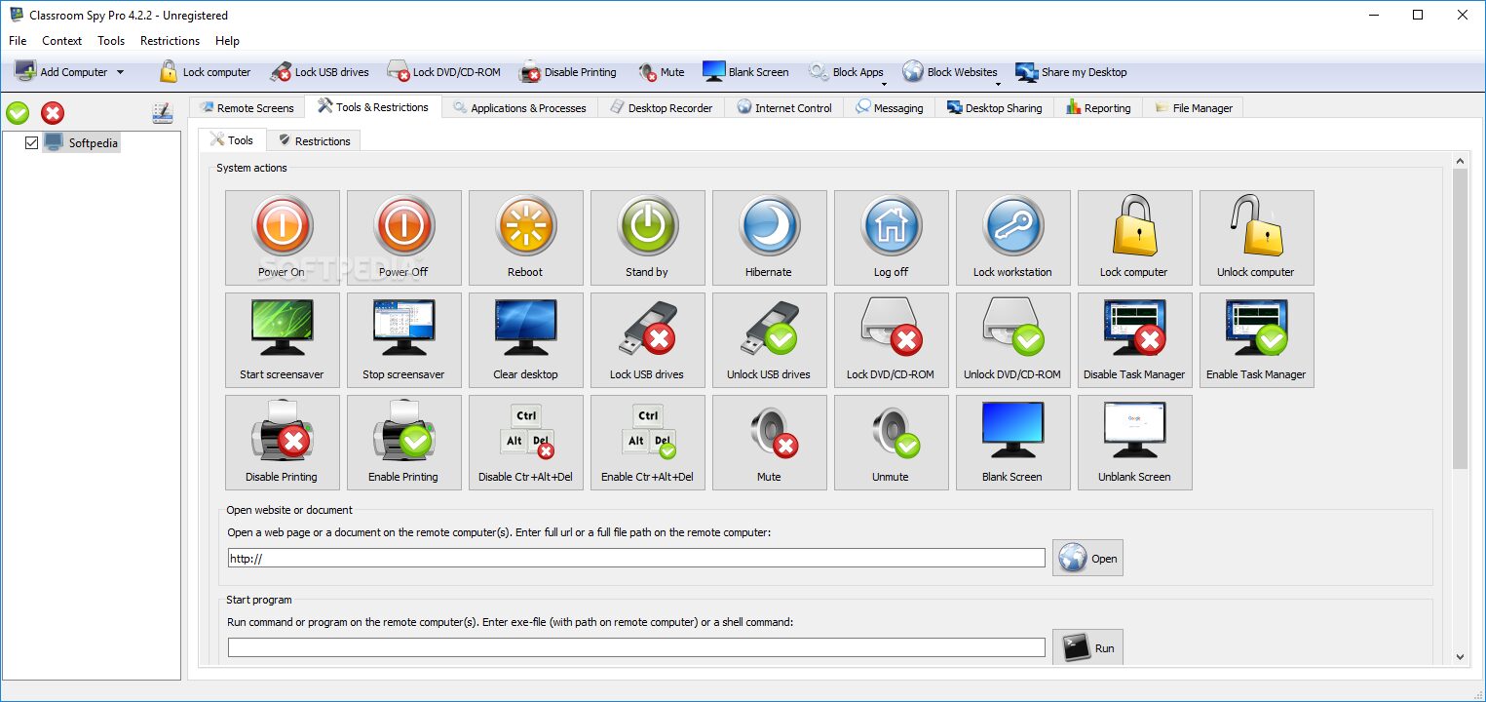Click the Unmute speaker icon
This screenshot has height=702, width=1486.
(891, 442)
